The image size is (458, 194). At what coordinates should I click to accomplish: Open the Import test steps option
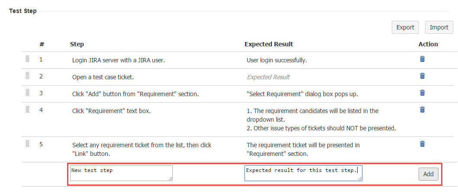439,27
